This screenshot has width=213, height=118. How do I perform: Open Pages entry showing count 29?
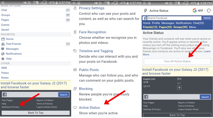coord(5,20)
